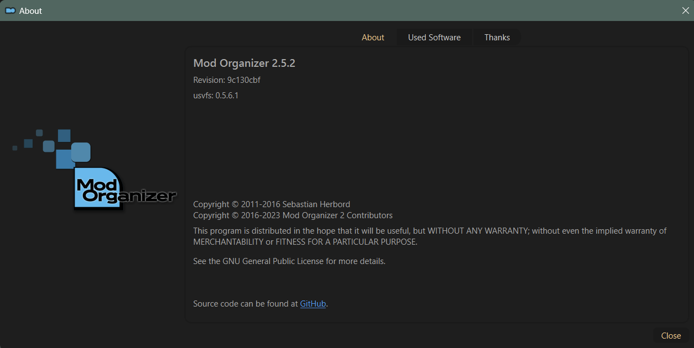Close the About window with the X
Screen dimensions: 694x348
pos(685,10)
